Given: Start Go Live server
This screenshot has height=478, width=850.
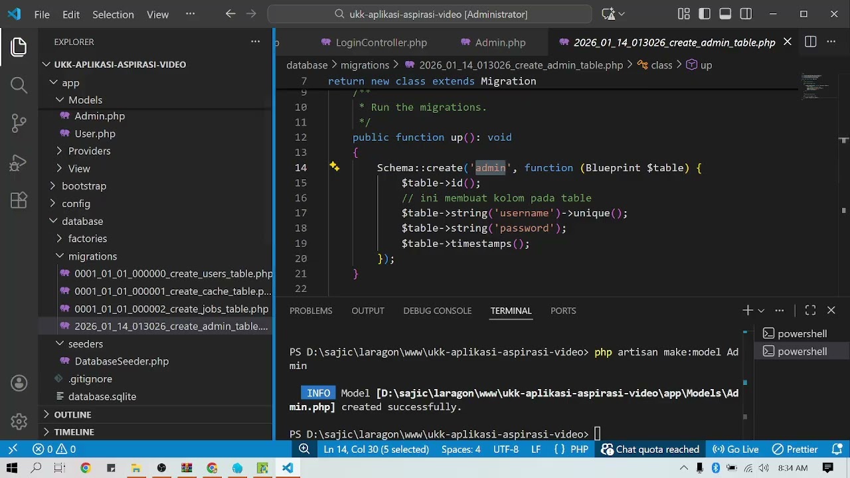Looking at the screenshot, I should click(x=735, y=449).
